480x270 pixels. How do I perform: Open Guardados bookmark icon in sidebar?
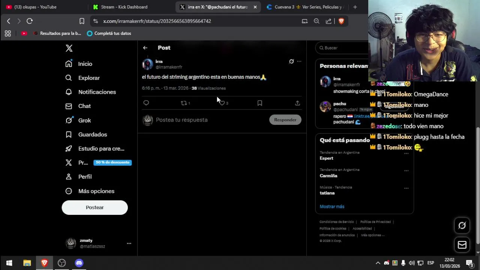tap(69, 134)
